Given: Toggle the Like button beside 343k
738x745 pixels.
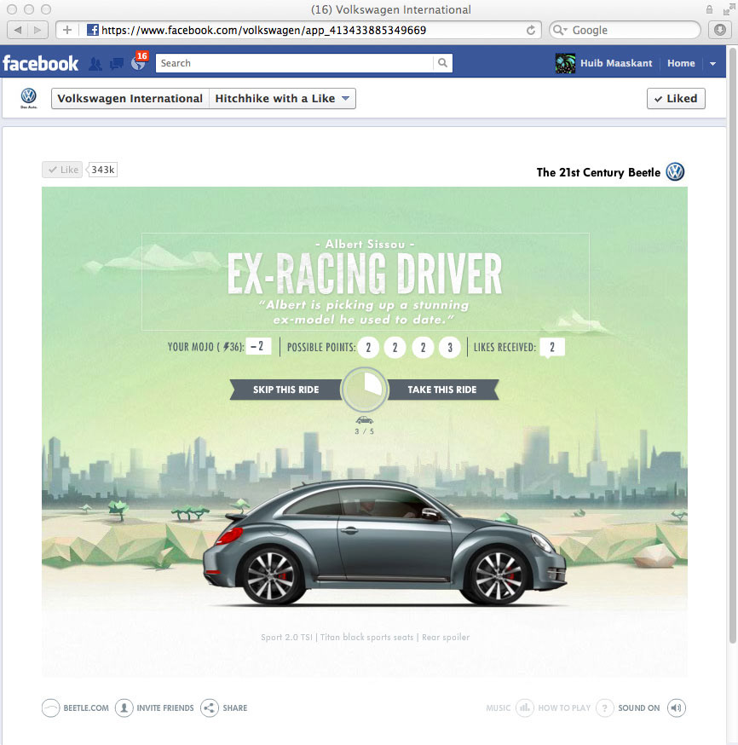Looking at the screenshot, I should [62, 170].
